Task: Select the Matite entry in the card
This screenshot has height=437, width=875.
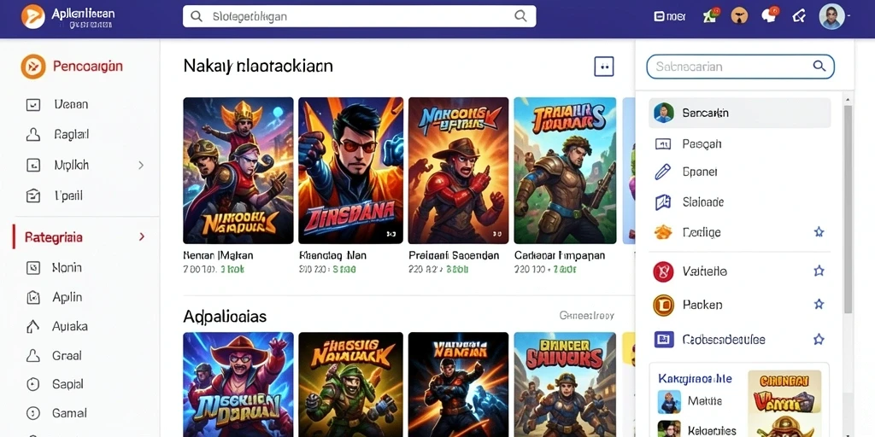Action: click(690, 401)
